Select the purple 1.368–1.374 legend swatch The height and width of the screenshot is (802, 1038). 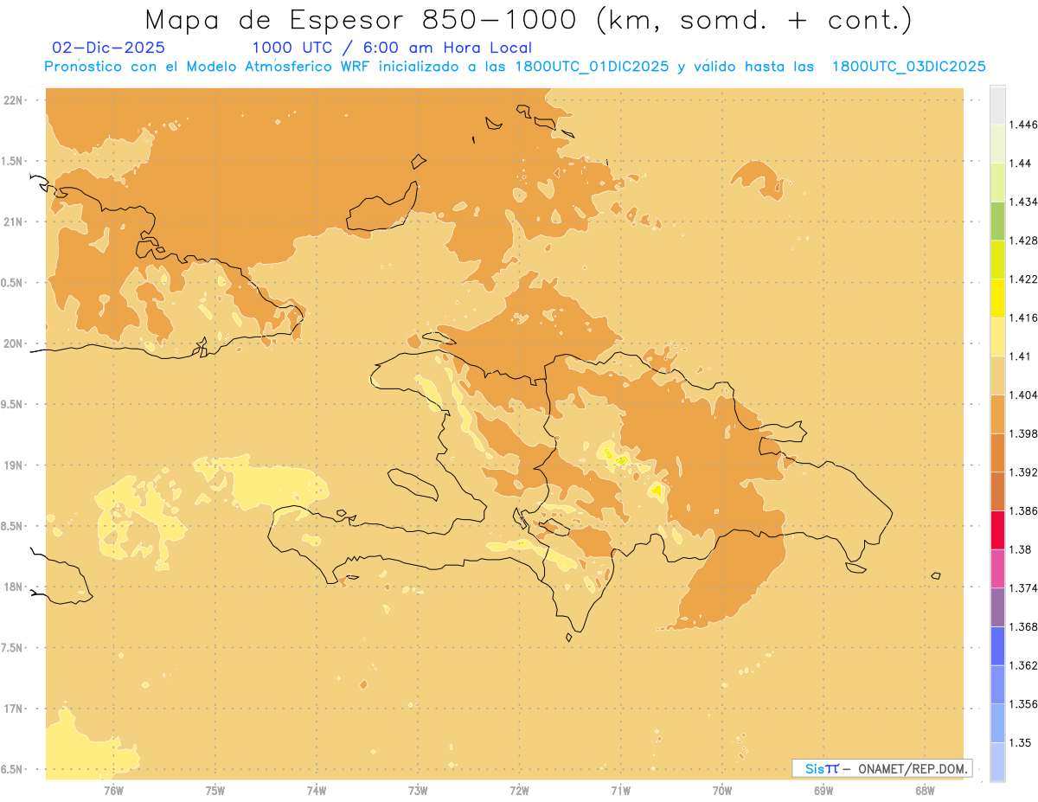[997, 607]
